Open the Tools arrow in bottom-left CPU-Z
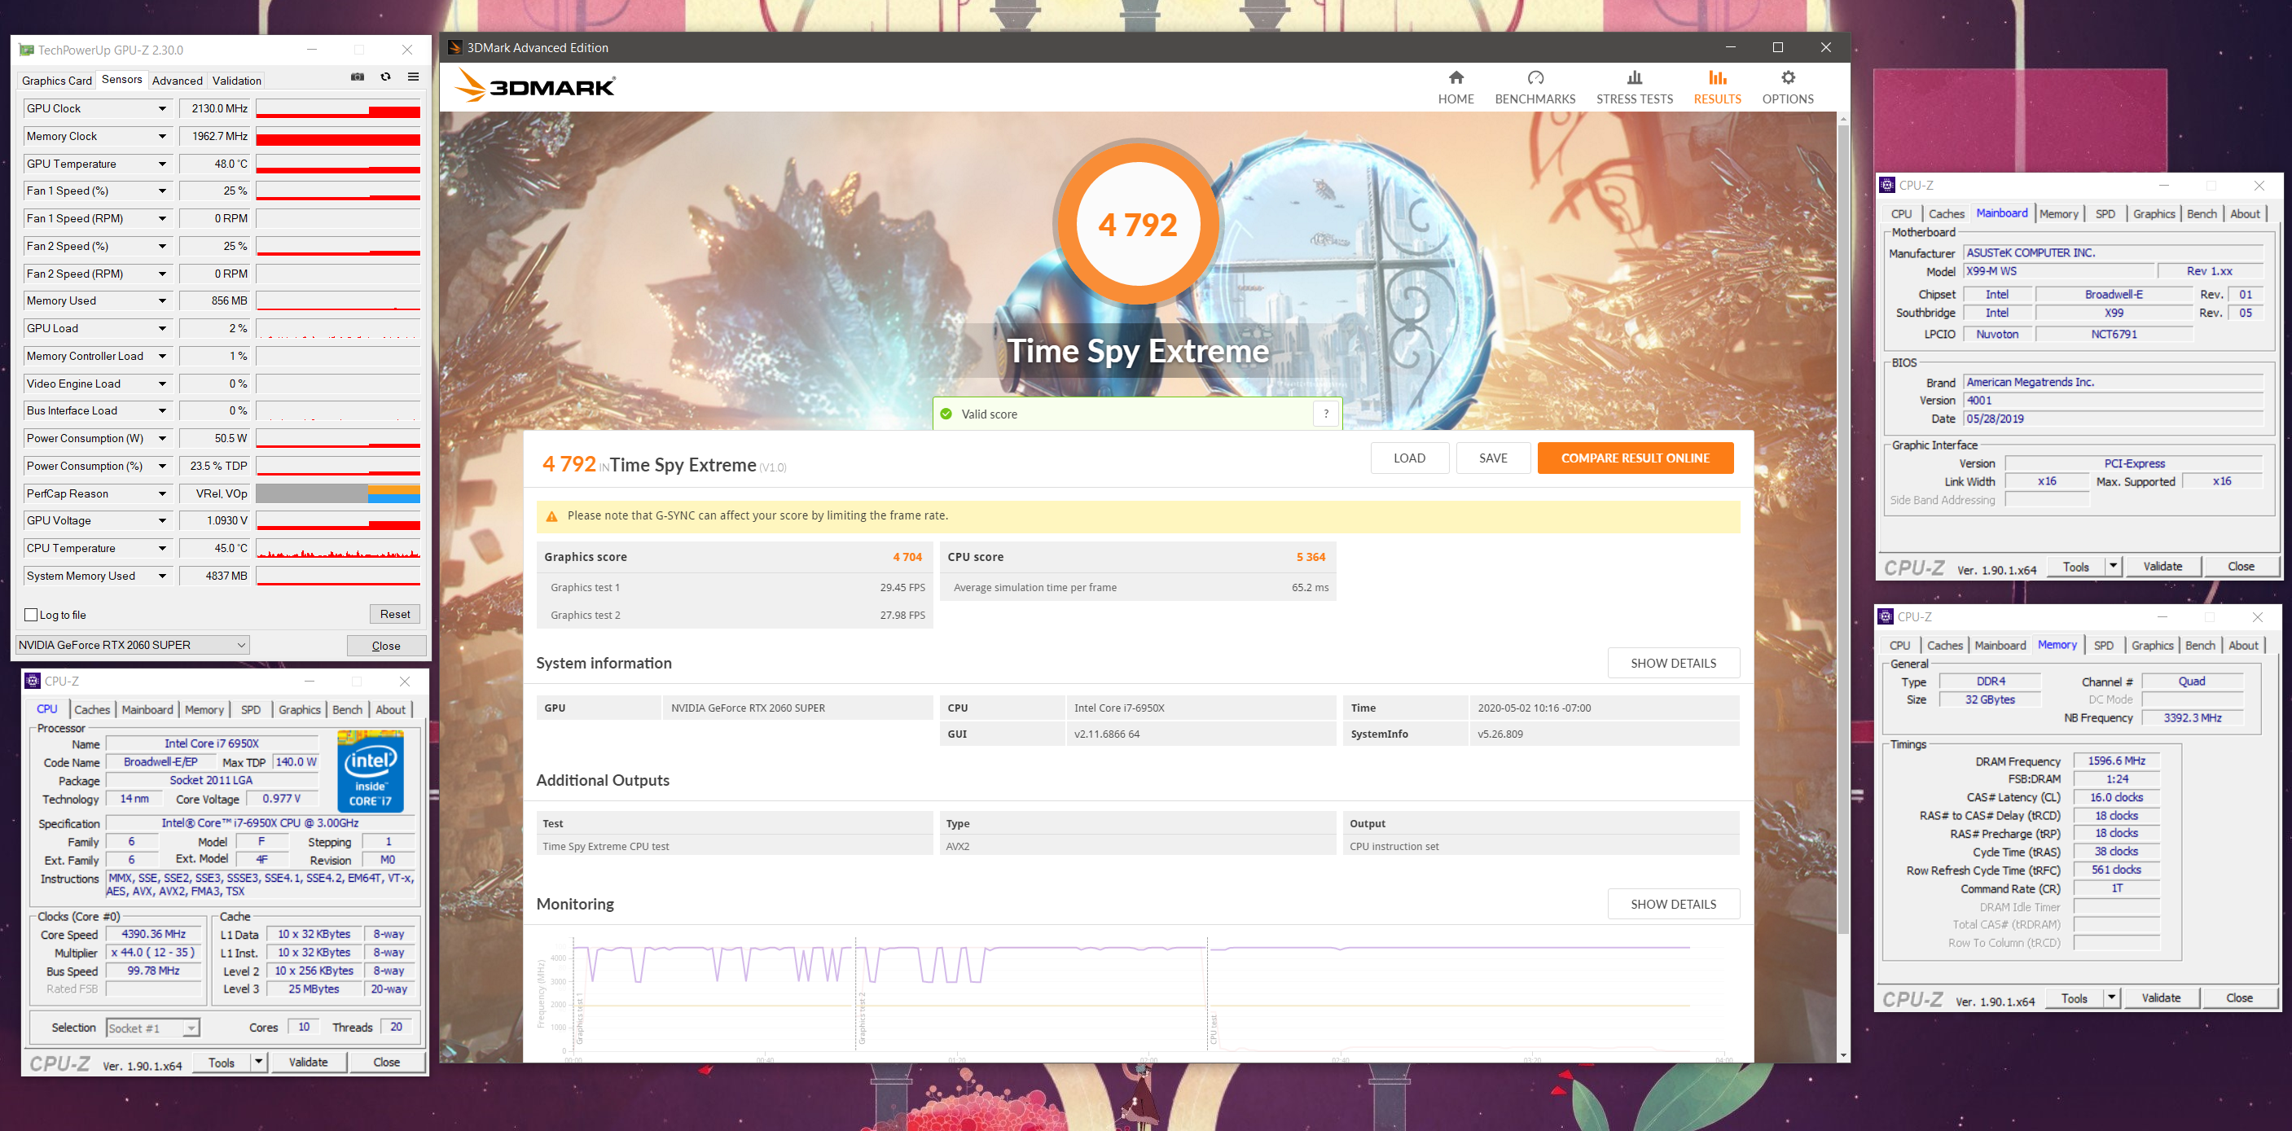This screenshot has width=2292, height=1131. pyautogui.click(x=258, y=1062)
